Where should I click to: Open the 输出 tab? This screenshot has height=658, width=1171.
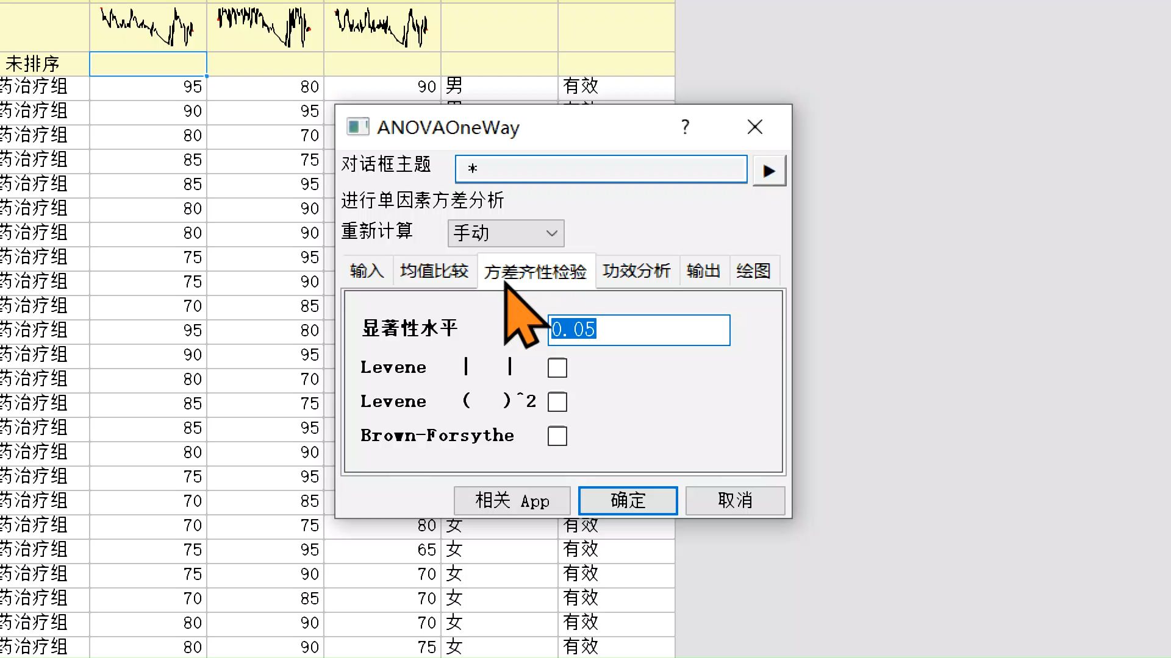point(703,271)
